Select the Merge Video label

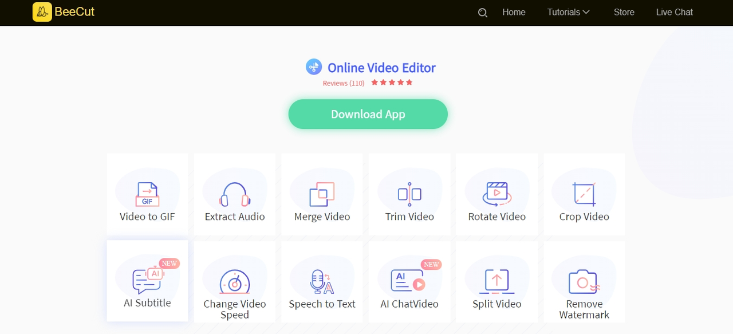pos(322,217)
